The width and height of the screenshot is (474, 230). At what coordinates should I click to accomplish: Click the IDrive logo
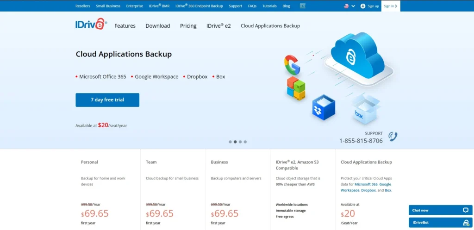point(91,25)
